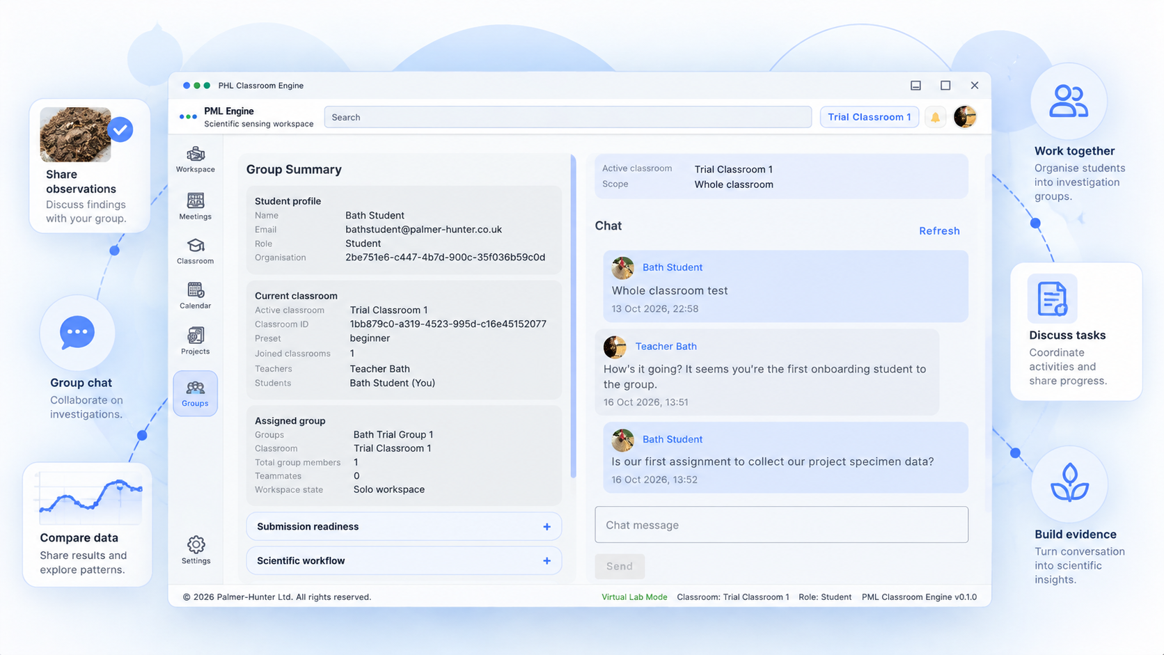Click the email 'bathstudent@palmer-hunter.co.uk'

point(423,230)
